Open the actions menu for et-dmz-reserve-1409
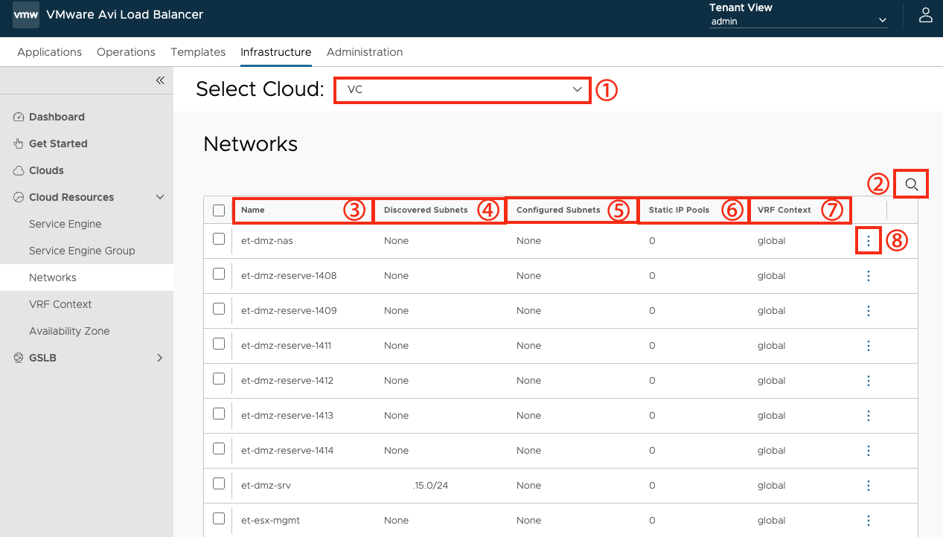Viewport: 943px width, 537px height. (x=869, y=311)
